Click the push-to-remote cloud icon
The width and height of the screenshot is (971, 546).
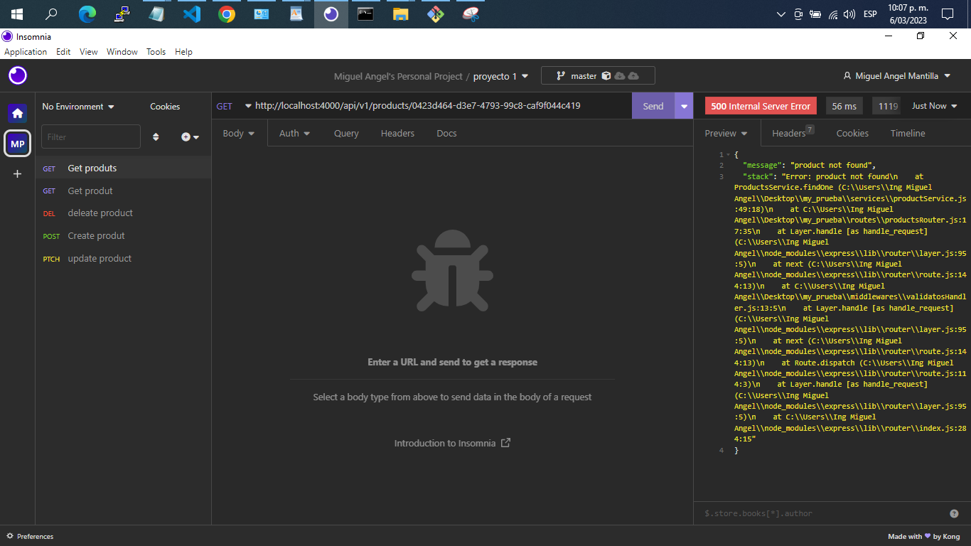[x=633, y=75]
